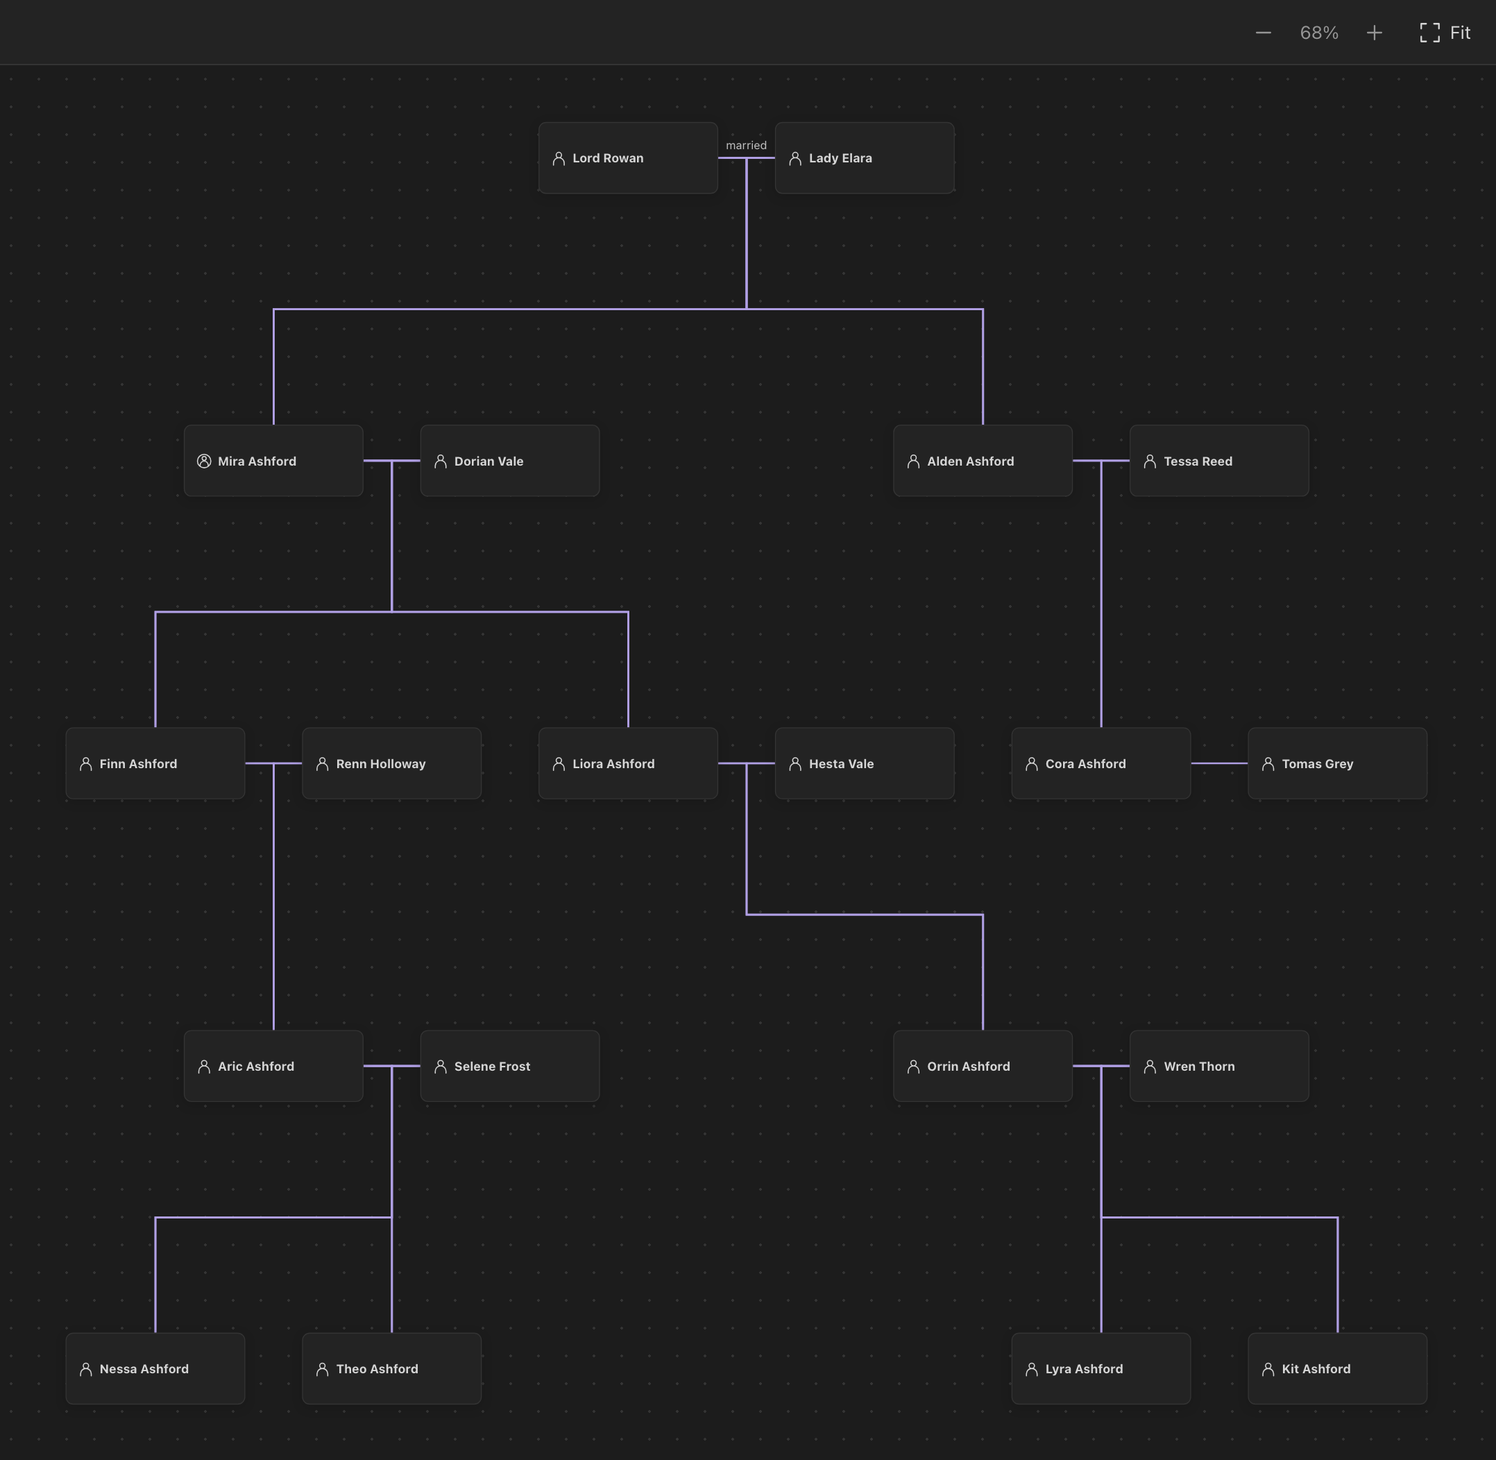Click the person icon beside Finn Ashford
This screenshot has height=1460, width=1496.
tap(86, 764)
